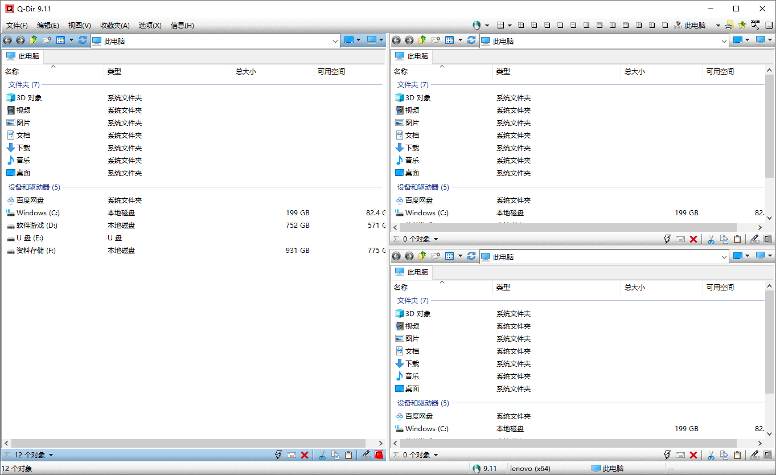Open the view mode dropdown arrow in the bottom-right pane
Viewport: 776px width, 475px height.
point(460,256)
